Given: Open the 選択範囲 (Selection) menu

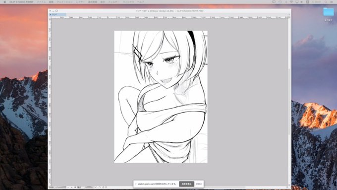Looking at the screenshot, I should (x=93, y=1).
